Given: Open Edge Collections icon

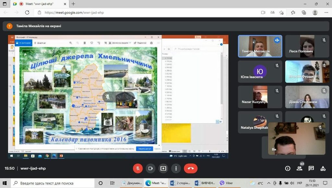Looking at the screenshot, I should pos(304,12).
